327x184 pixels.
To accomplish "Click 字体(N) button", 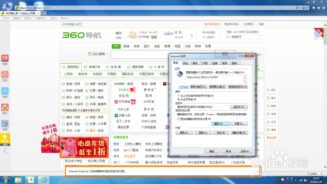I will click(221, 133).
